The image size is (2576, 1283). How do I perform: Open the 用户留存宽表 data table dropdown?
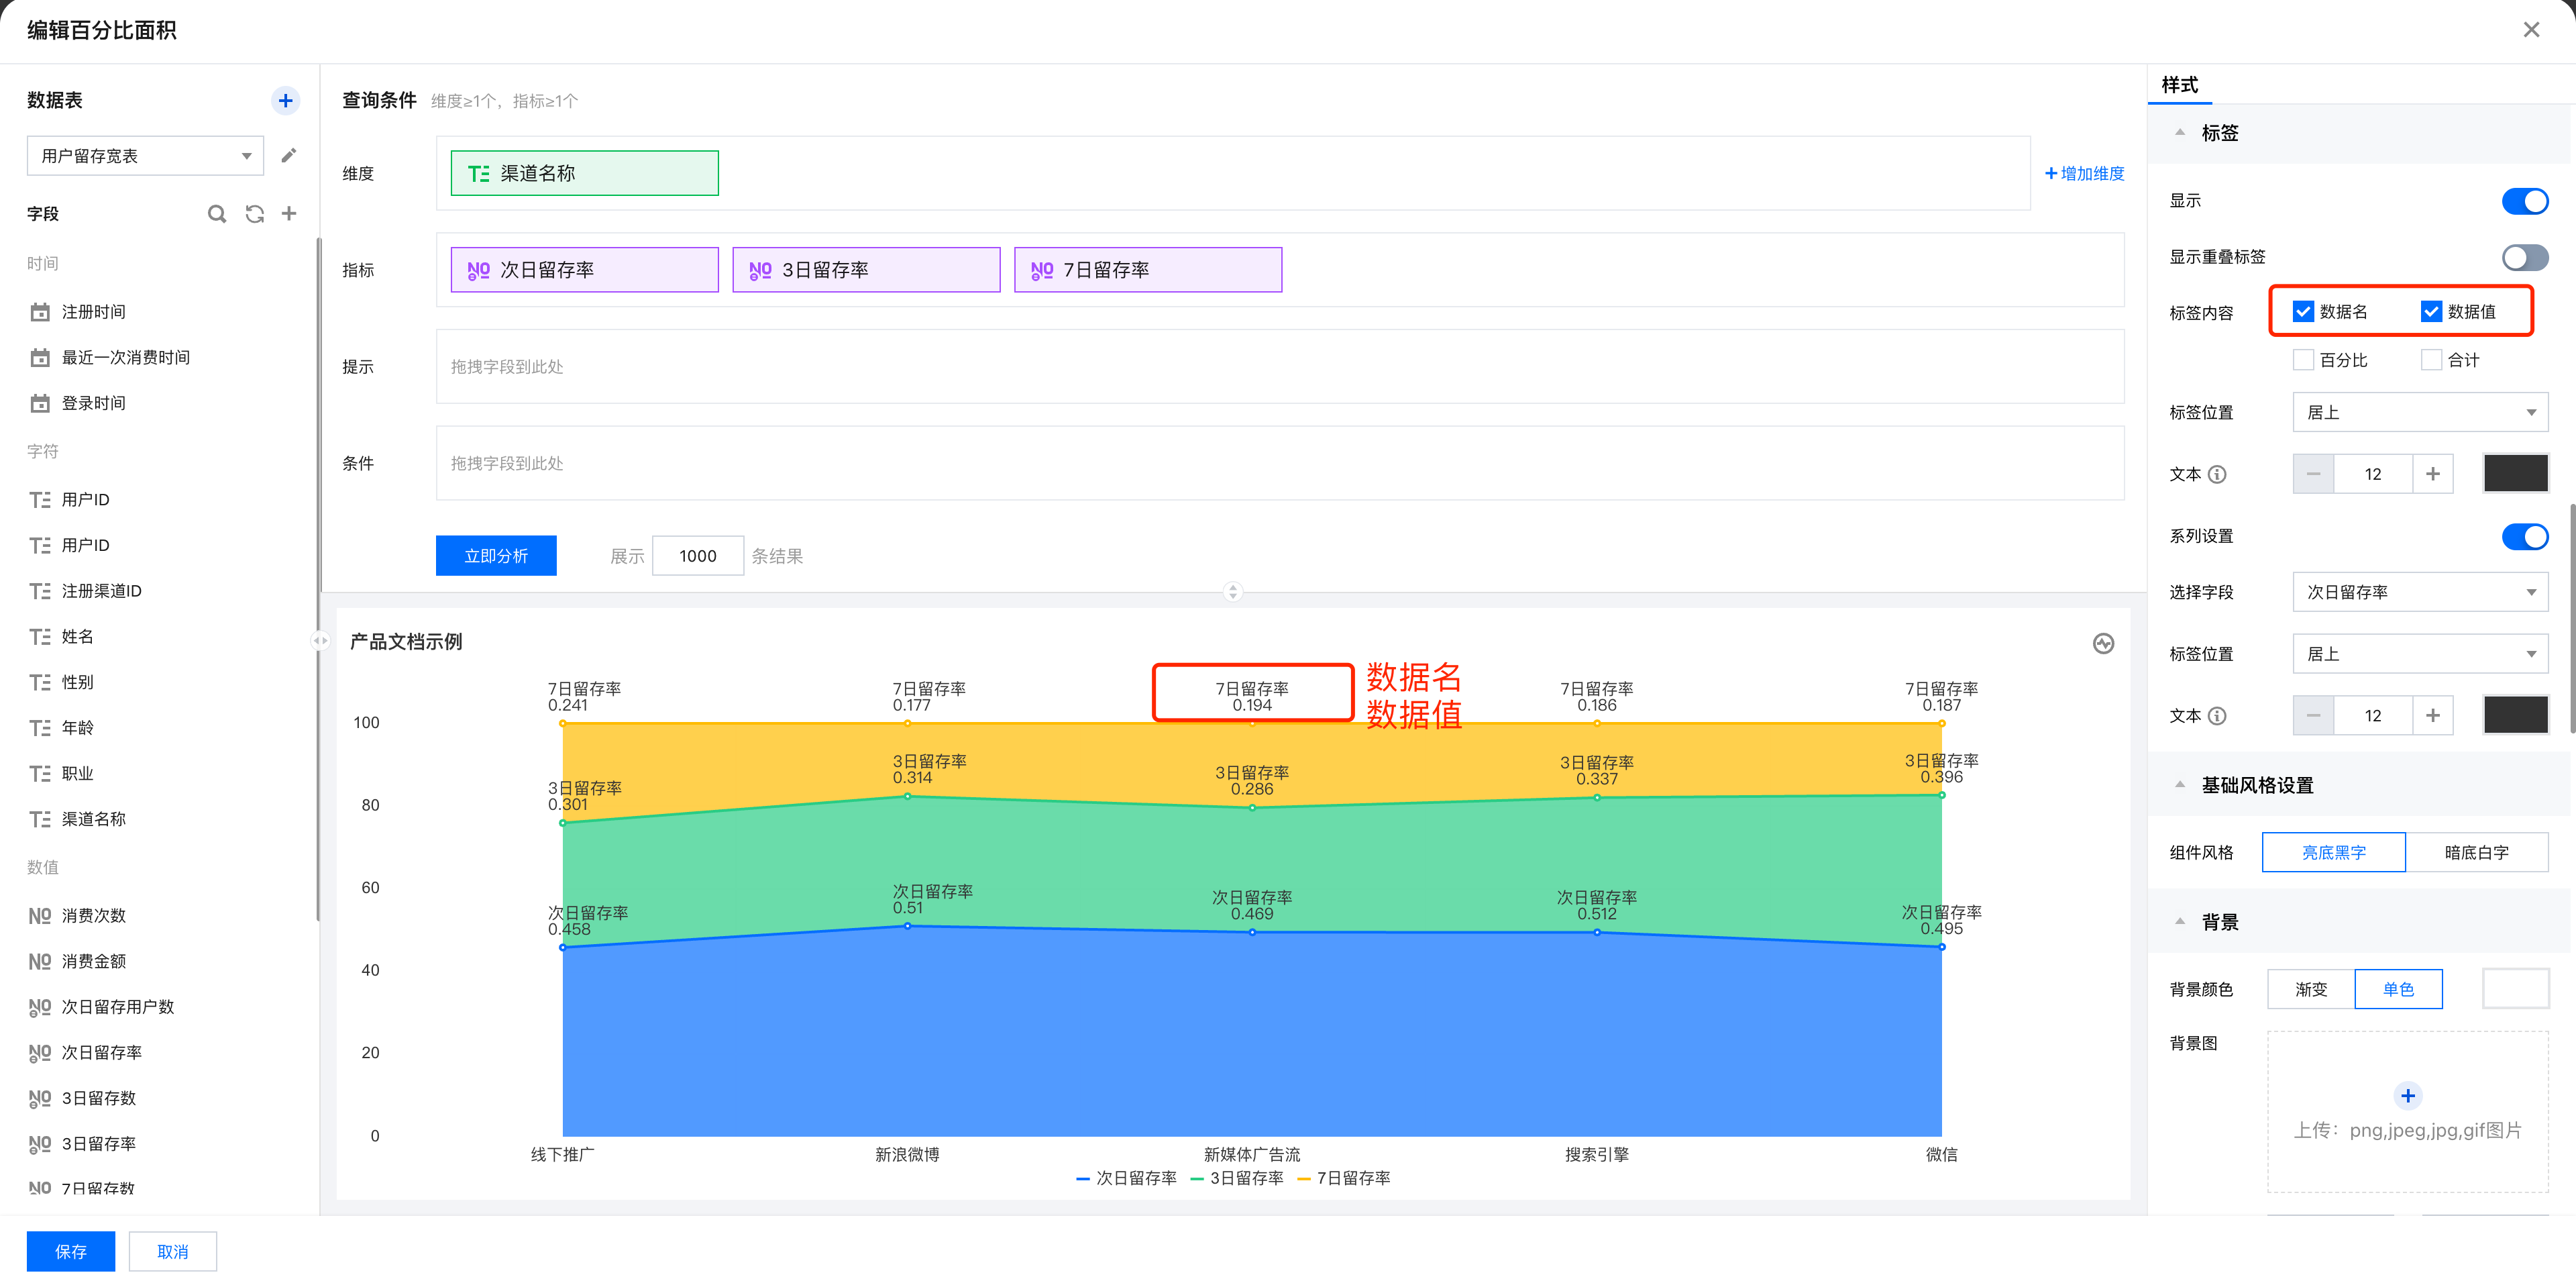pyautogui.click(x=145, y=155)
